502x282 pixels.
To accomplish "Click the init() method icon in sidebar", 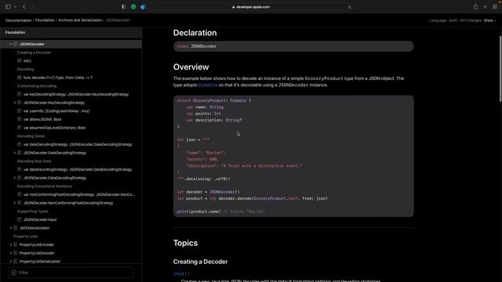I will [19, 61].
